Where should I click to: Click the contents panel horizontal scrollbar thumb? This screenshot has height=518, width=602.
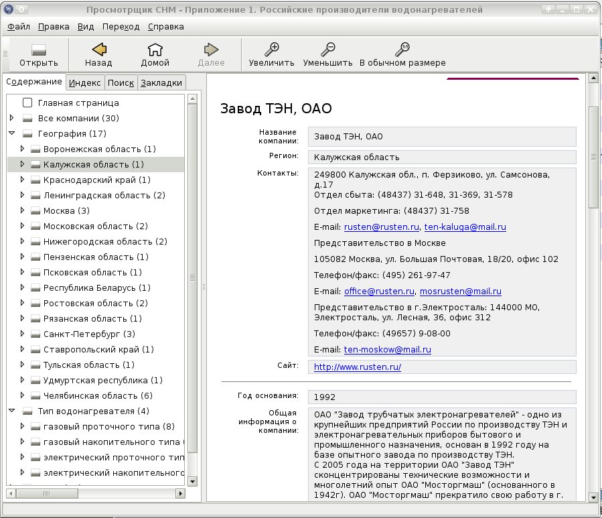pos(47,493)
